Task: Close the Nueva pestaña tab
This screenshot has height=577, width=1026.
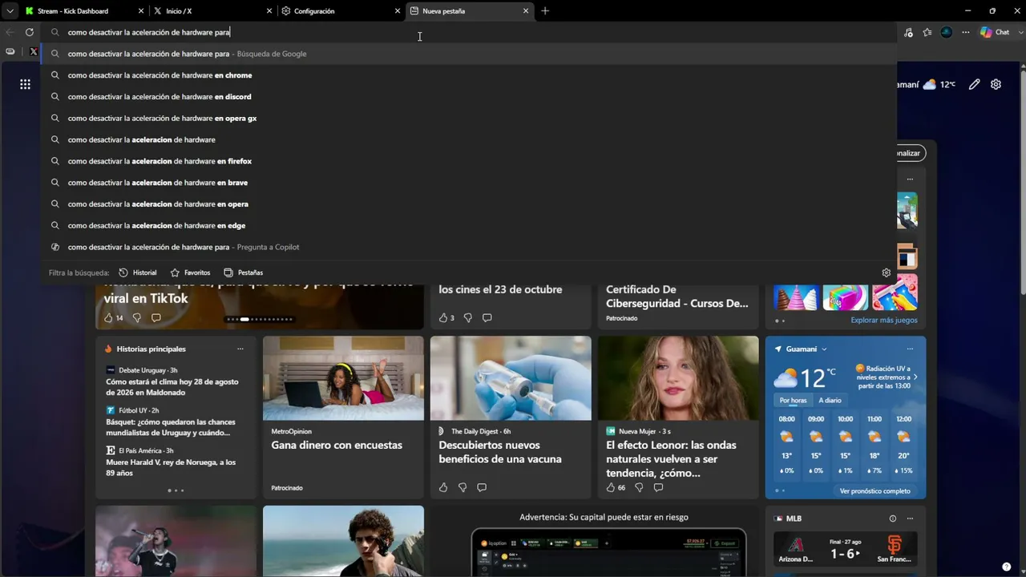Action: pos(526,11)
